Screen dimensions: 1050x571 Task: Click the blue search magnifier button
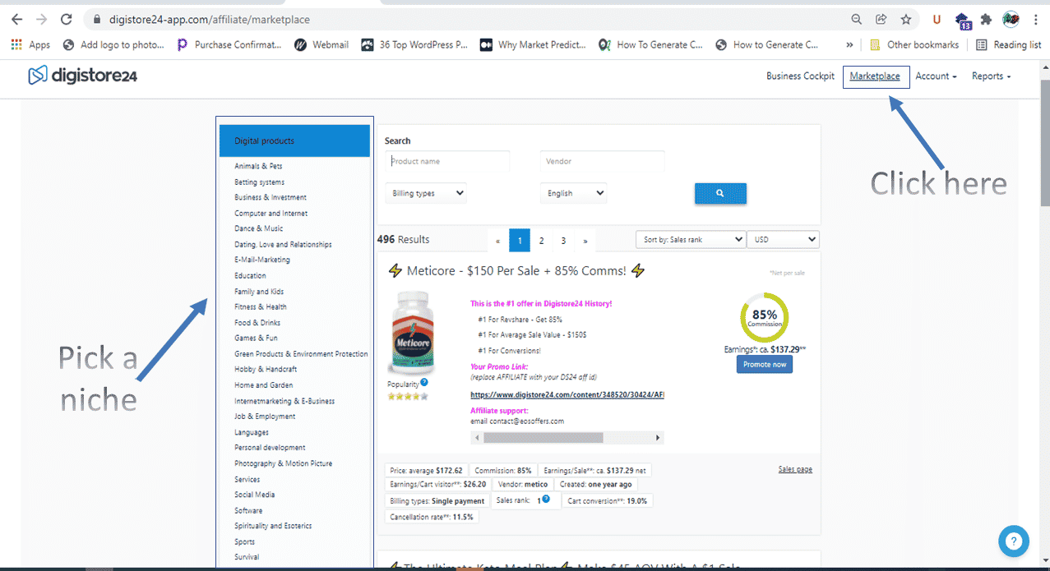(x=720, y=193)
